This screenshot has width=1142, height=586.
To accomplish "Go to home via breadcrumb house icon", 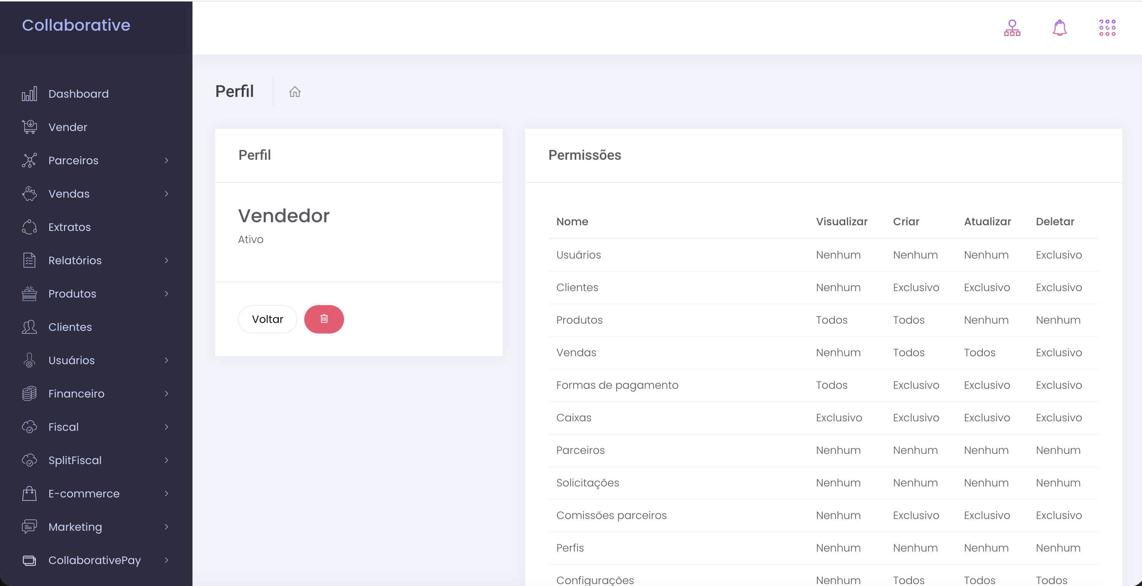I will [295, 92].
